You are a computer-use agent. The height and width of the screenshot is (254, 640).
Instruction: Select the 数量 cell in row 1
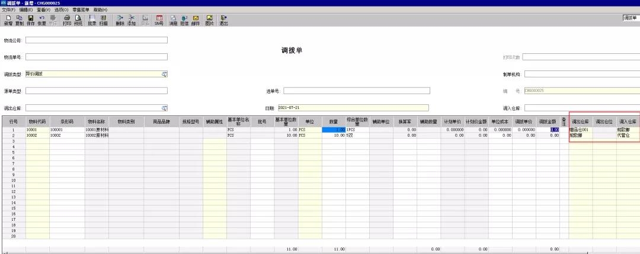(334, 129)
